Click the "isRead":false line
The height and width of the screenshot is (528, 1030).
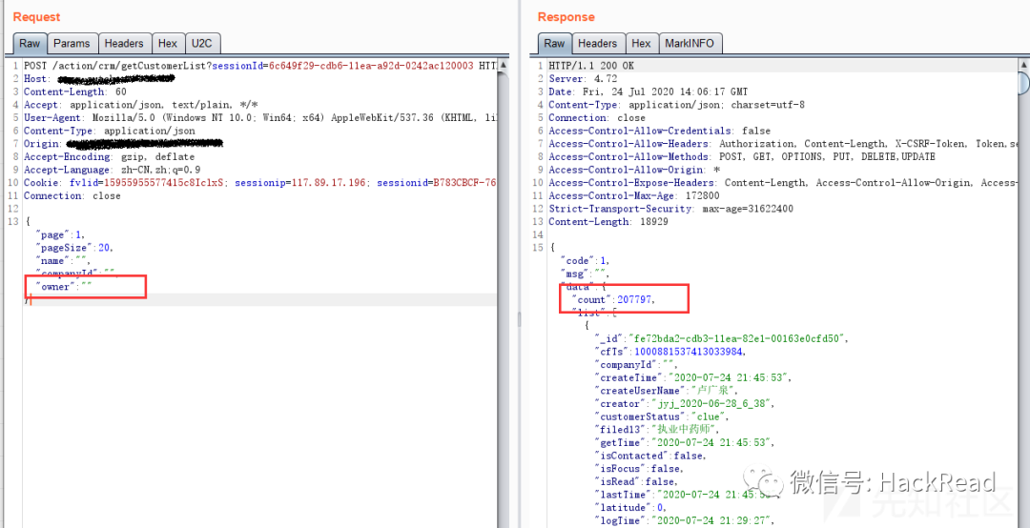click(x=636, y=482)
